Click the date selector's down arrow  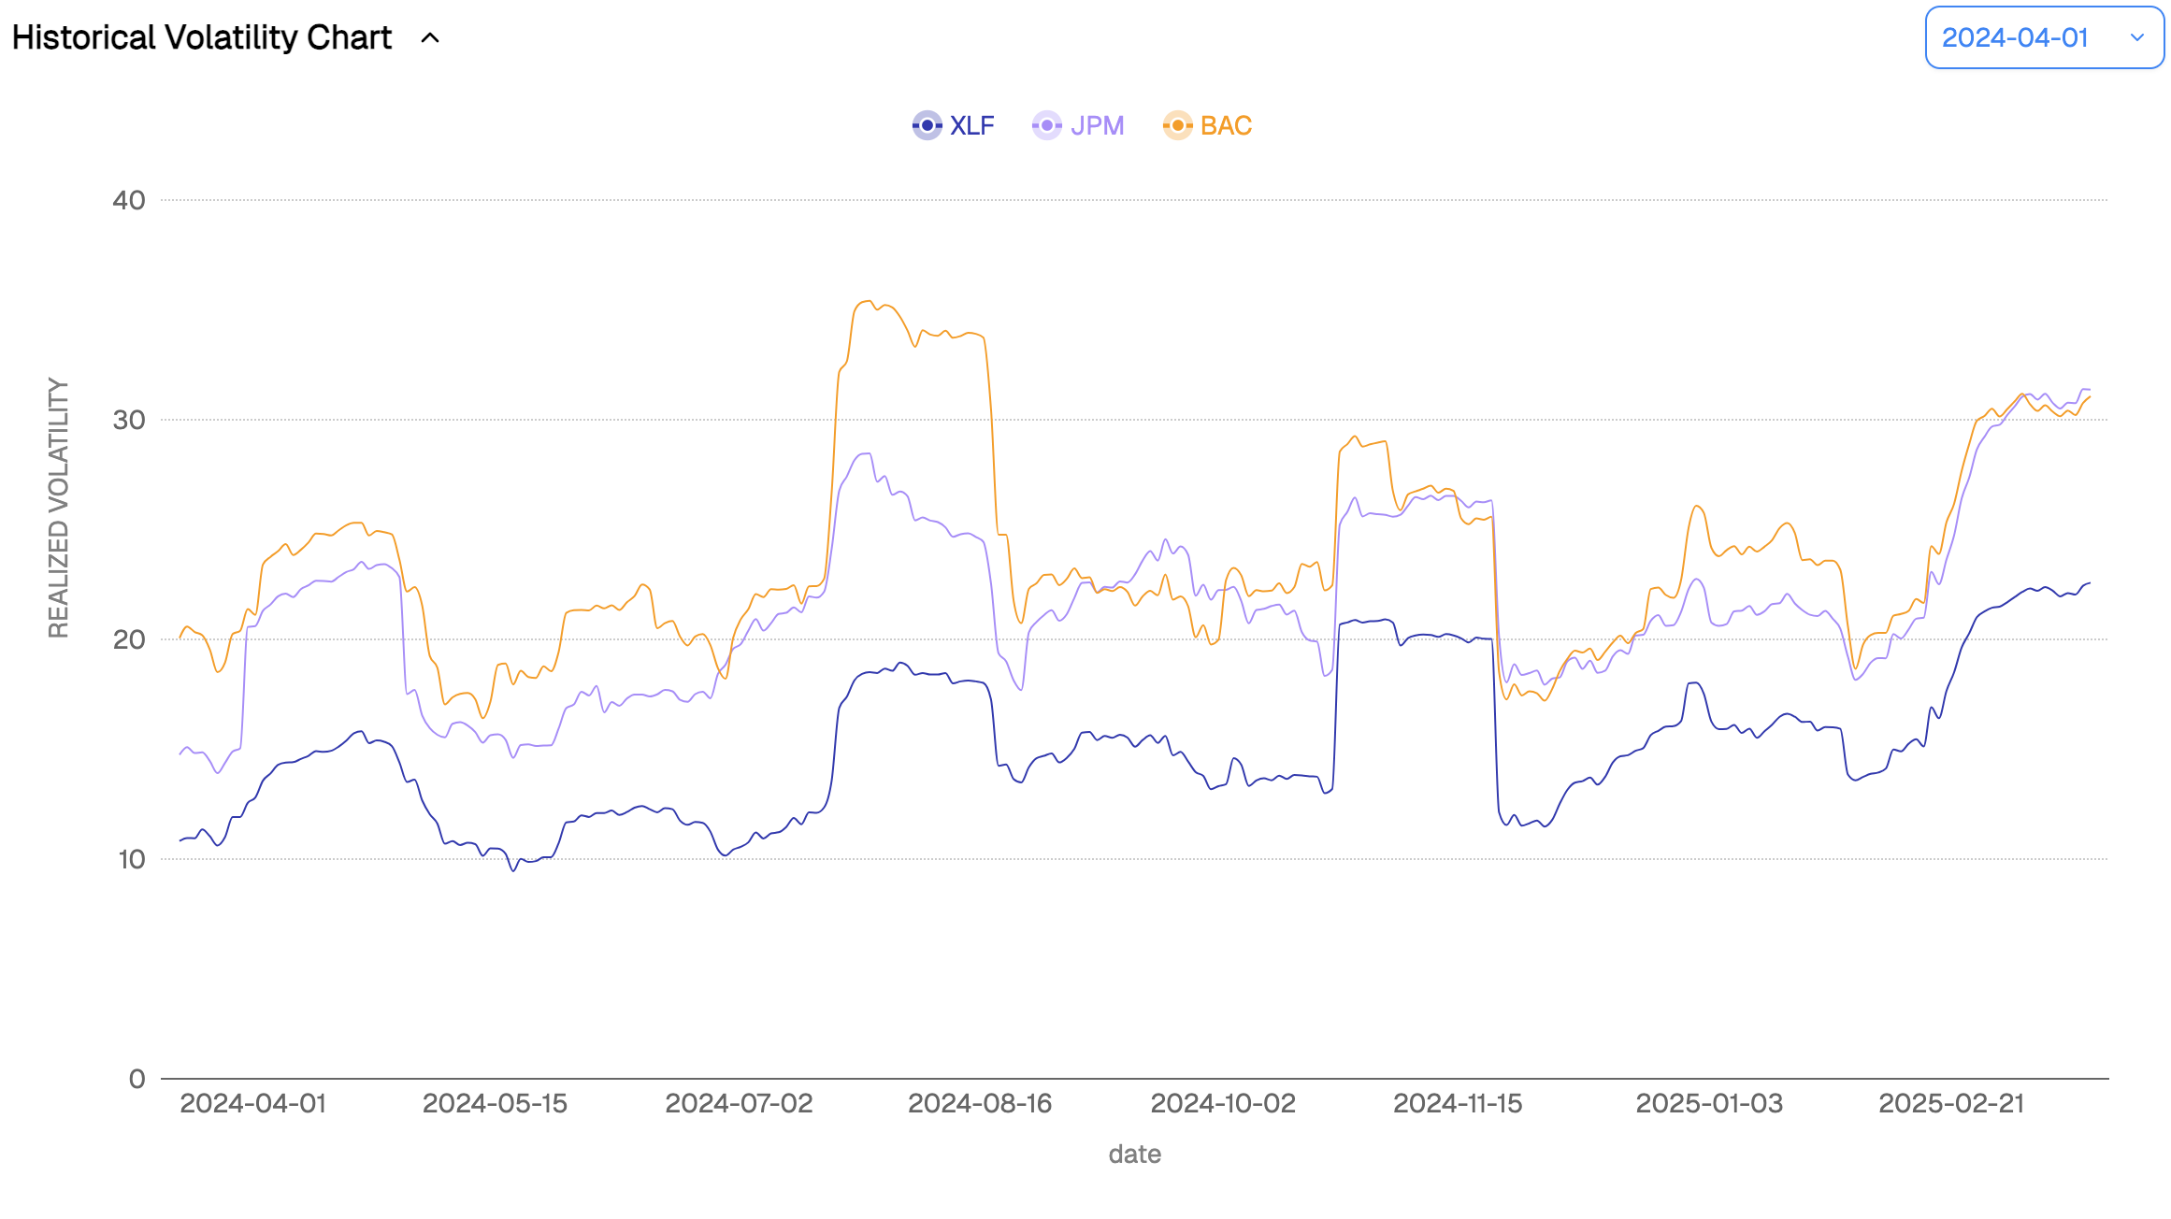coord(2137,37)
